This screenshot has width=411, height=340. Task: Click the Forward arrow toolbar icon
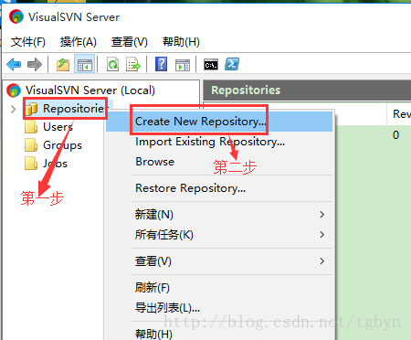coord(35,64)
